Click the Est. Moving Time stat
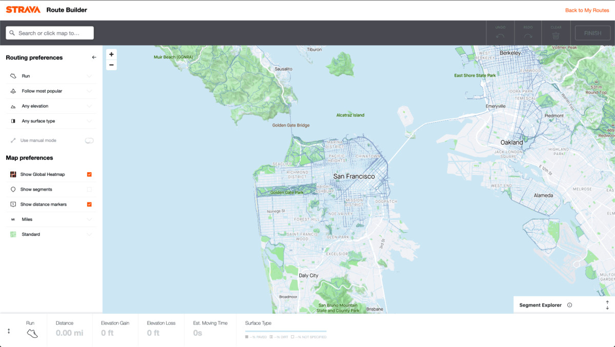Viewport: 615px width, 347px height. pos(210,328)
